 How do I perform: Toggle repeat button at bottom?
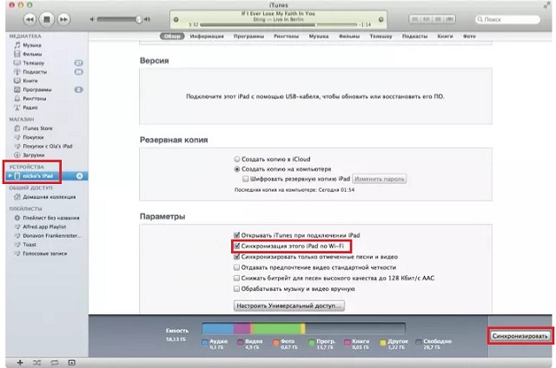pyautogui.click(x=54, y=362)
